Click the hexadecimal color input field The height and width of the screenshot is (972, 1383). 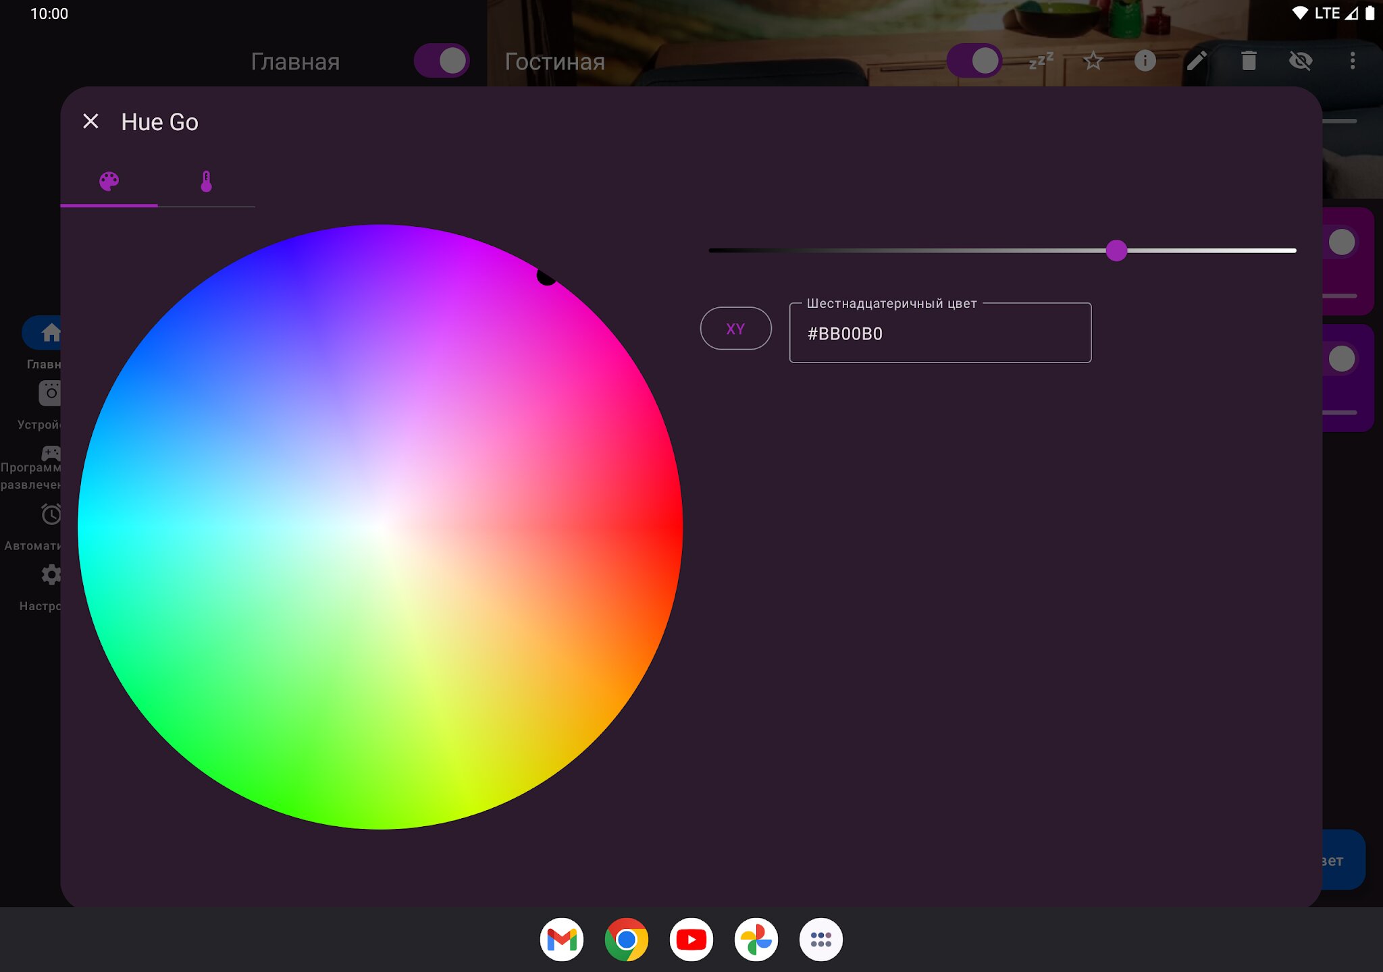click(939, 333)
